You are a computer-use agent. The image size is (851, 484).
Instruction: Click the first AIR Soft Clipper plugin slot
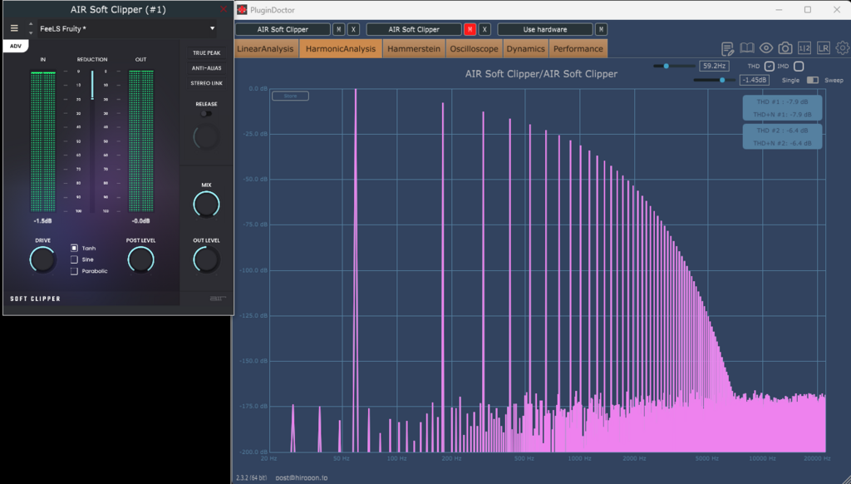pyautogui.click(x=283, y=29)
